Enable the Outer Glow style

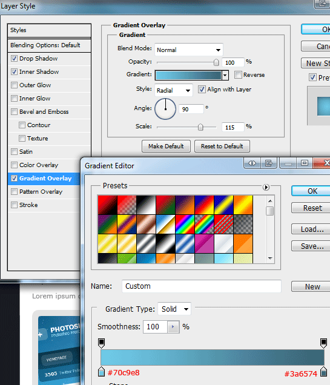(x=15, y=85)
